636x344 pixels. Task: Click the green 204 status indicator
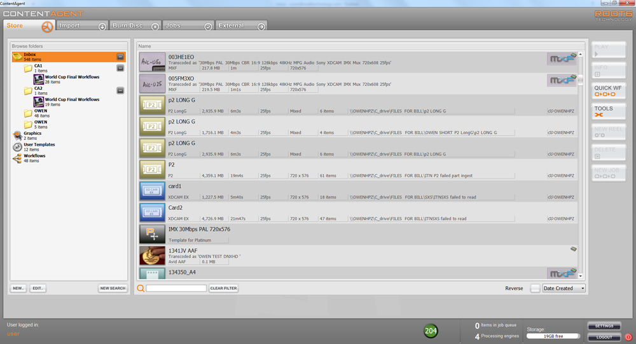point(431,331)
